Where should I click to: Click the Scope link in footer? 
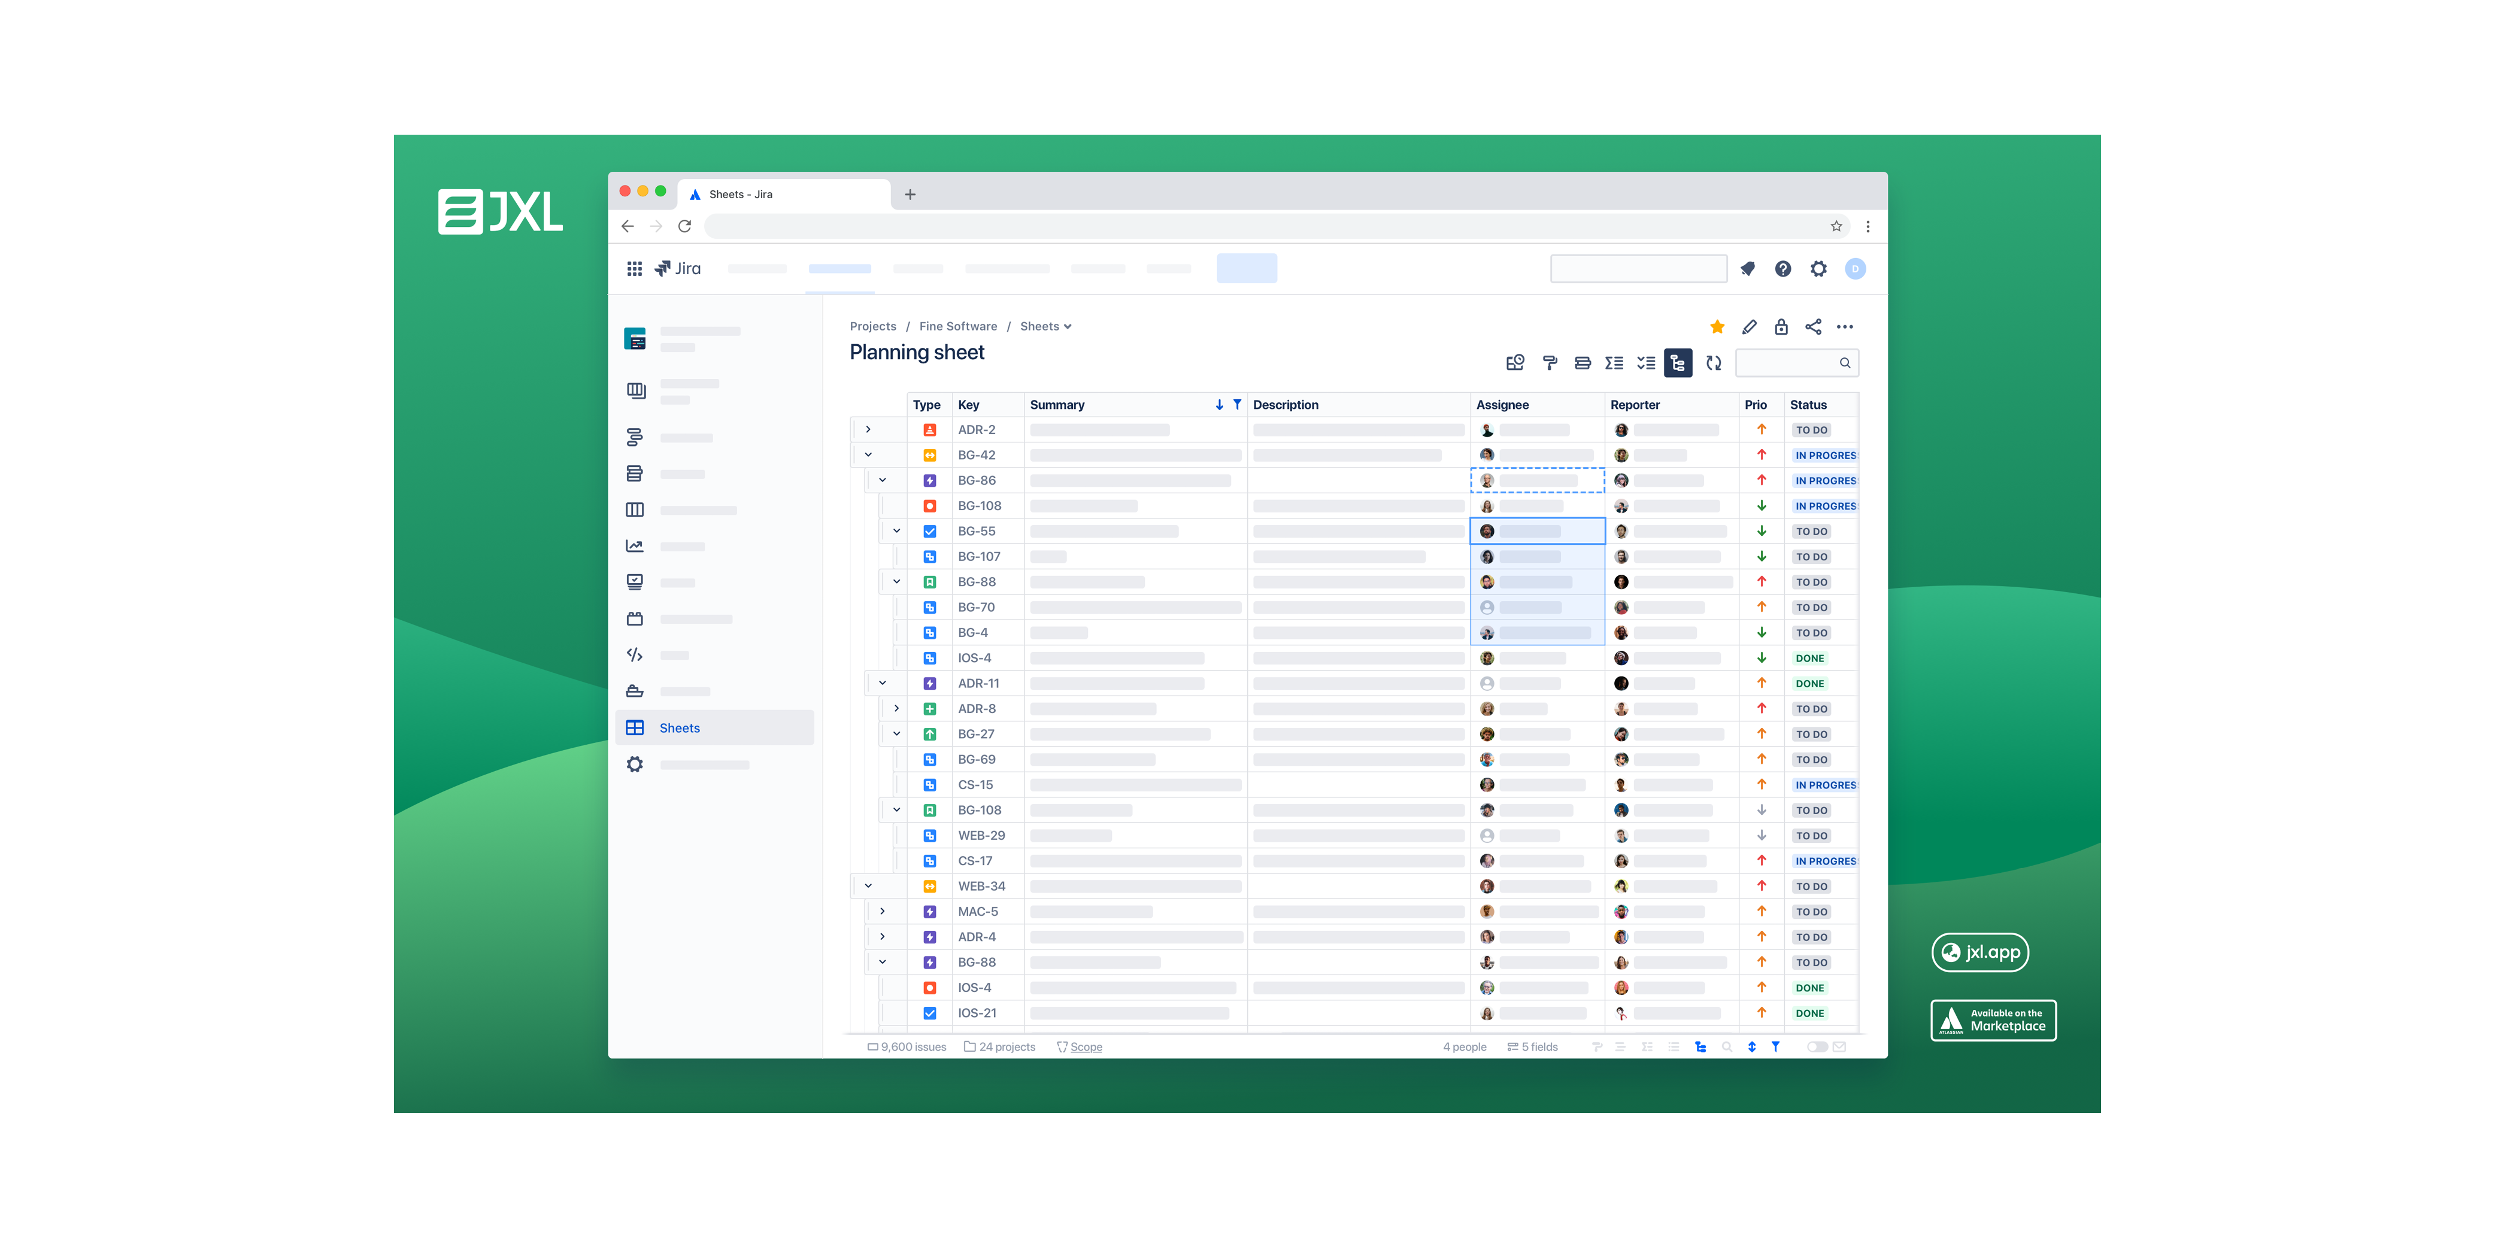coord(1086,1048)
